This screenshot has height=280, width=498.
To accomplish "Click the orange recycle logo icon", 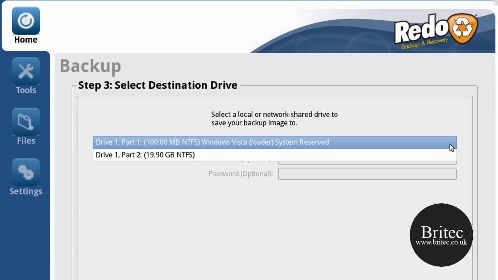I will [463, 29].
